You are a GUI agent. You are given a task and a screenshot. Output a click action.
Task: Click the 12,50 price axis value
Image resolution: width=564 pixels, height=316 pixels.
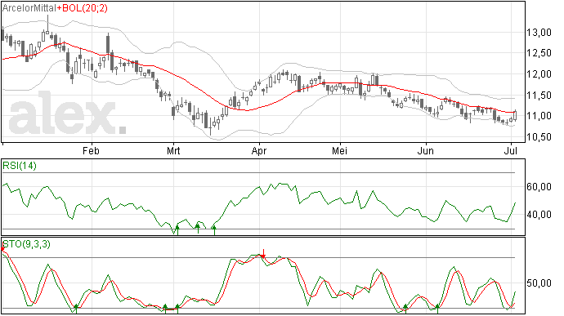(x=539, y=53)
